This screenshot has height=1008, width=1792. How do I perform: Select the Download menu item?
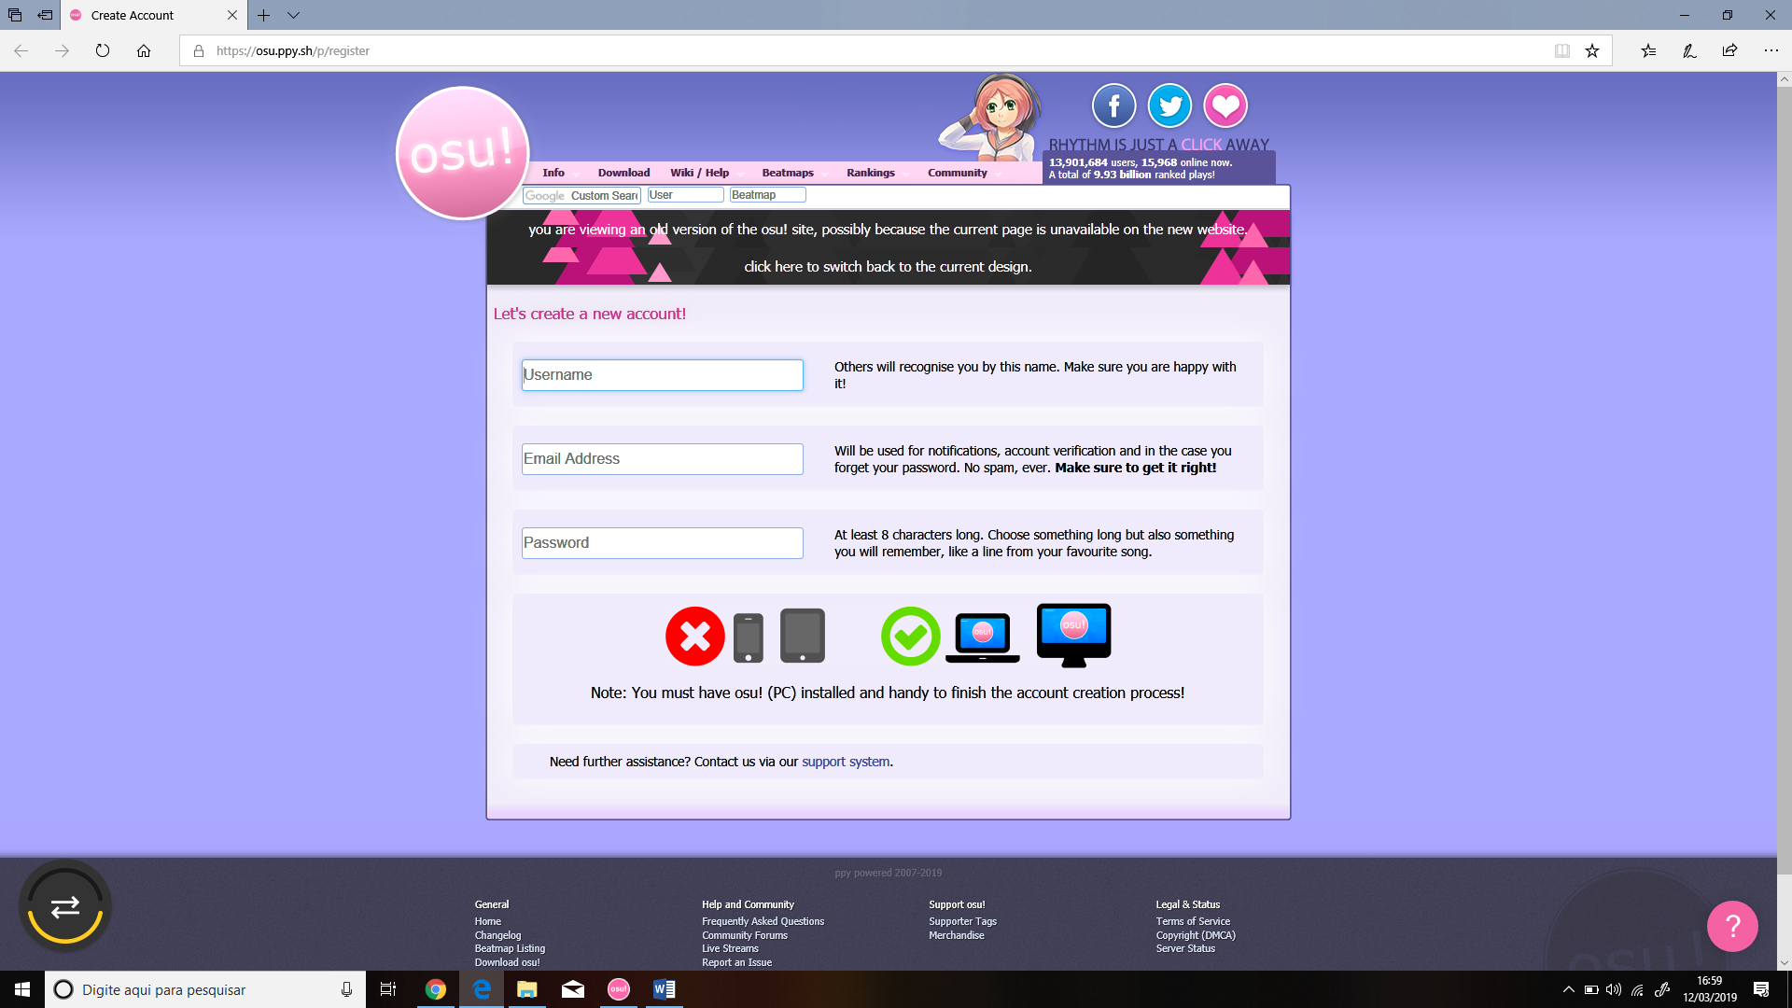click(x=623, y=172)
